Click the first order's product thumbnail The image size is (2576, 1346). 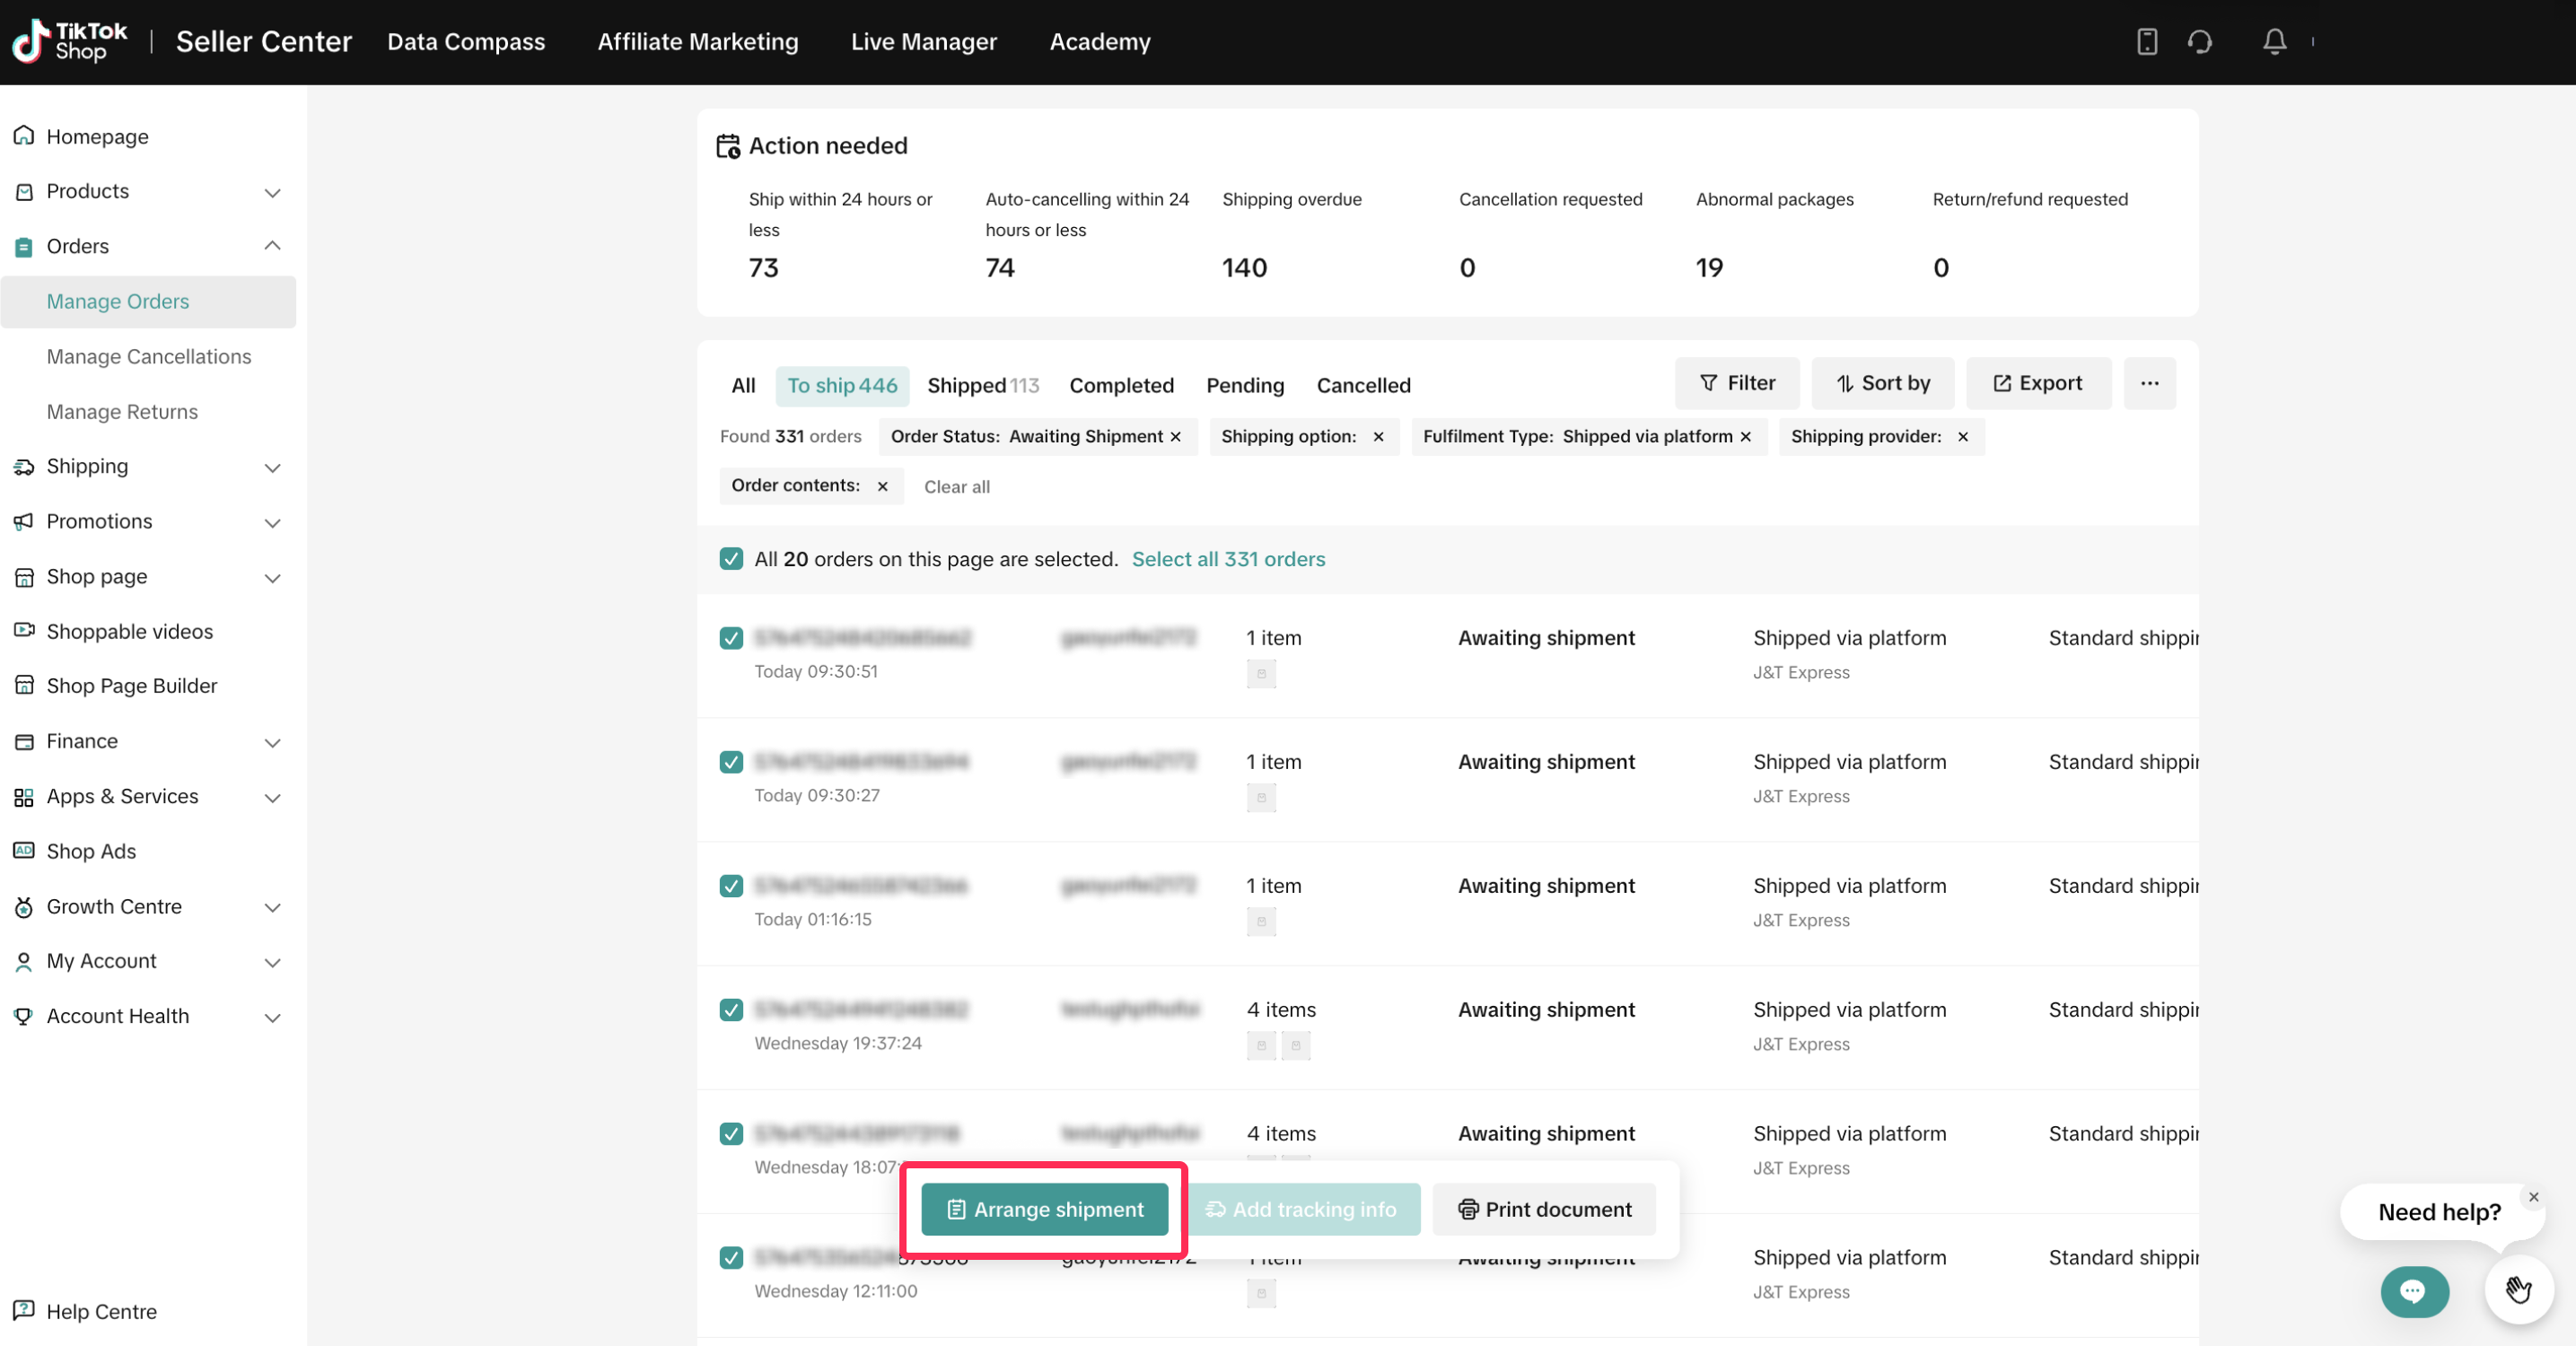(x=1261, y=674)
